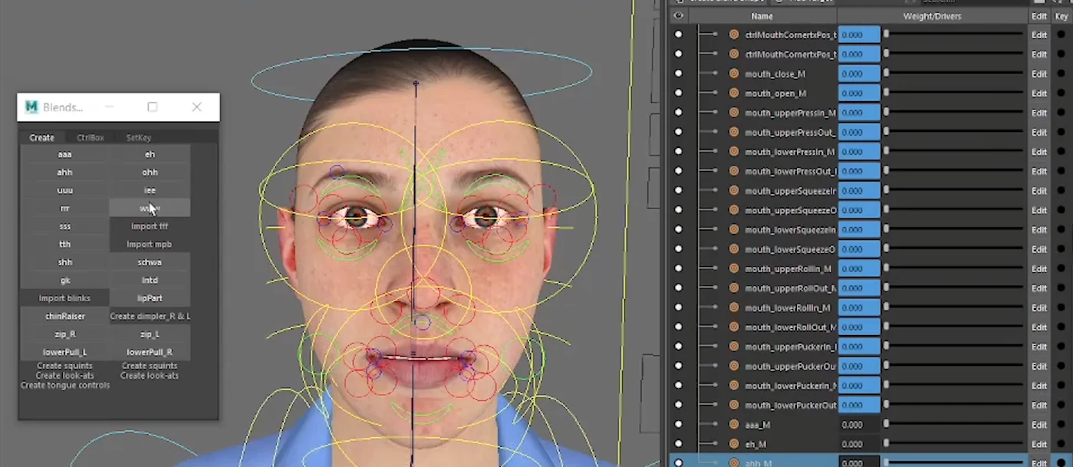Select the mouth_upperRollIn_M target name
The height and width of the screenshot is (467, 1073).
[788, 269]
